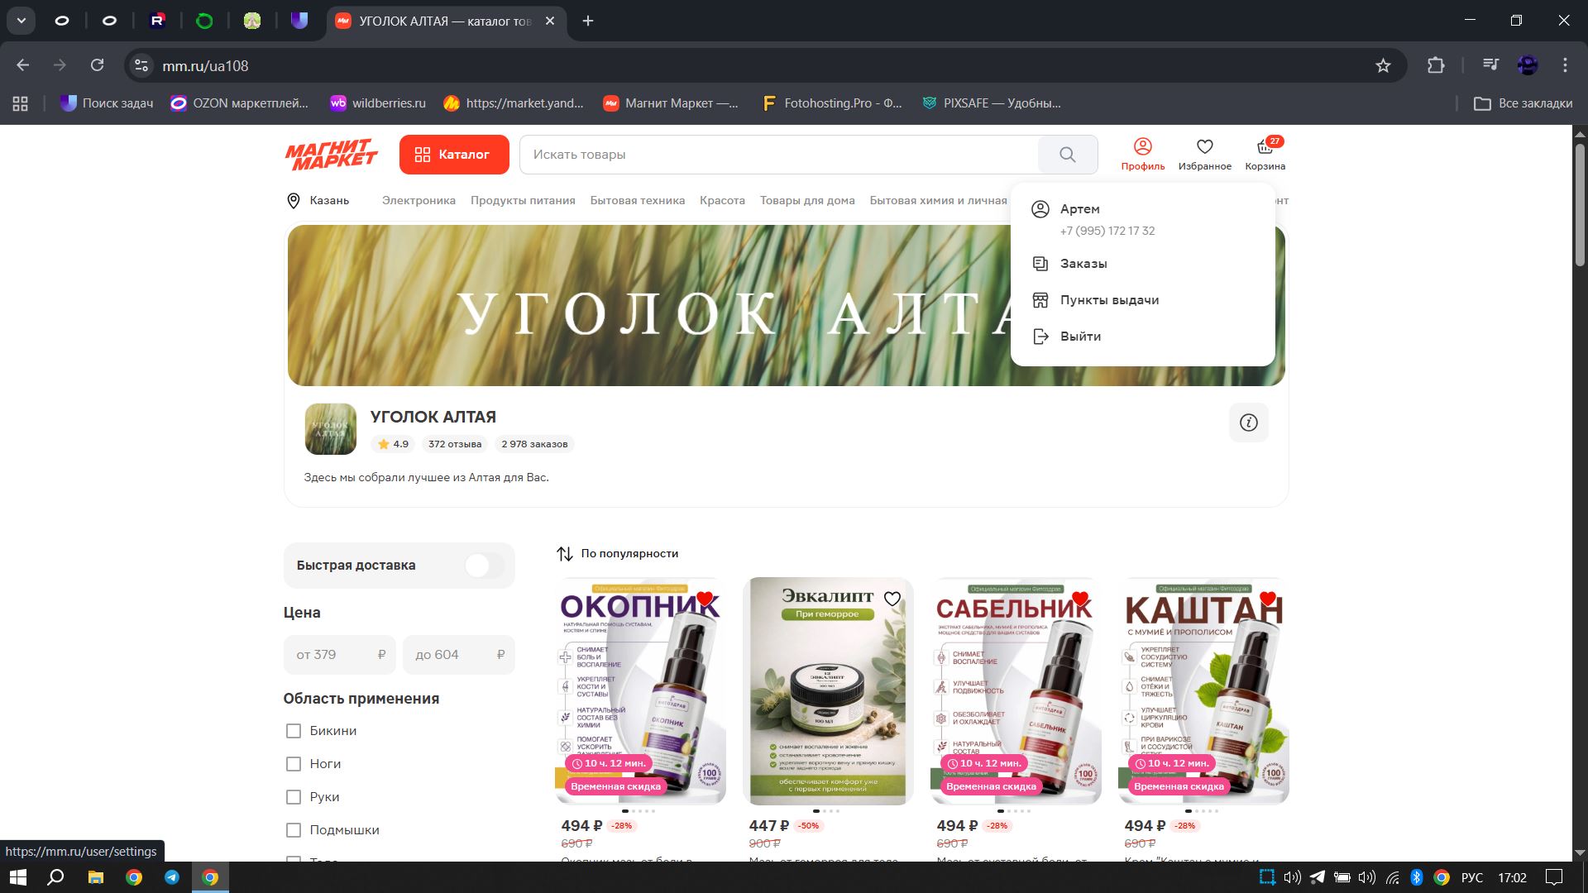Choose Выйти from the profile menu

(x=1079, y=337)
